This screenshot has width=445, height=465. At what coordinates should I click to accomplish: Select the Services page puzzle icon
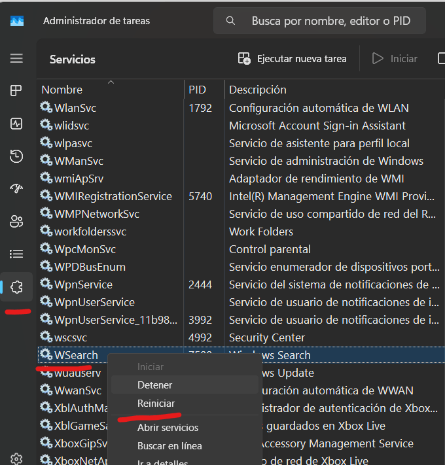pyautogui.click(x=16, y=286)
